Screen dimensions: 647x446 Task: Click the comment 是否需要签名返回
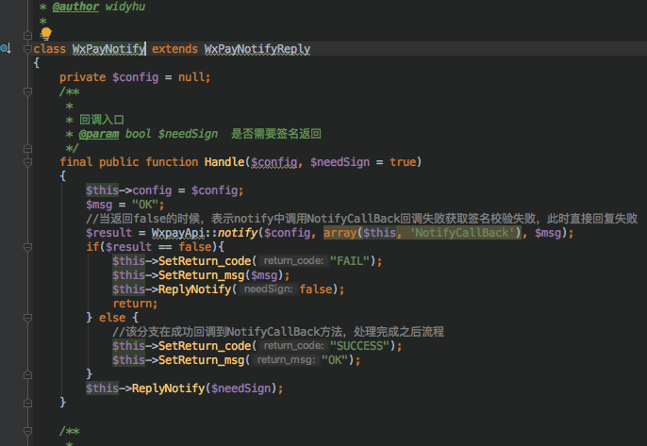coord(275,134)
